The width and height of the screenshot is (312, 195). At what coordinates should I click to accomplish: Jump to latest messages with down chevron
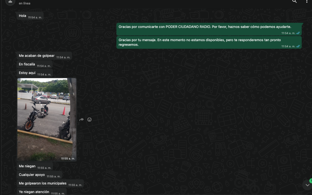click(x=307, y=185)
